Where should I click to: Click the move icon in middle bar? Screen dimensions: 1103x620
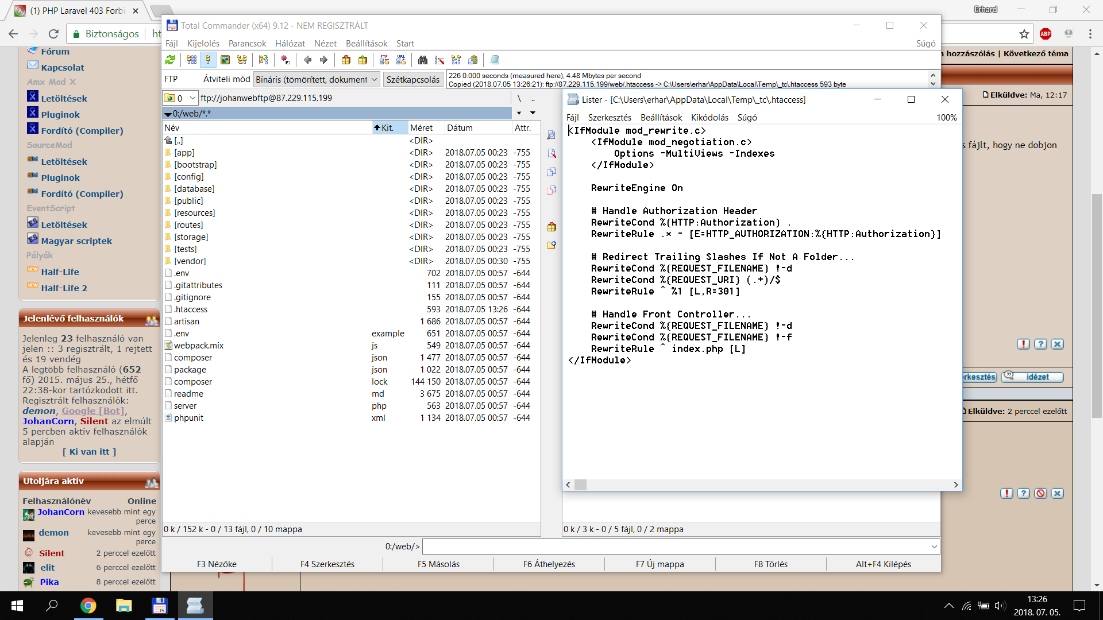click(551, 190)
